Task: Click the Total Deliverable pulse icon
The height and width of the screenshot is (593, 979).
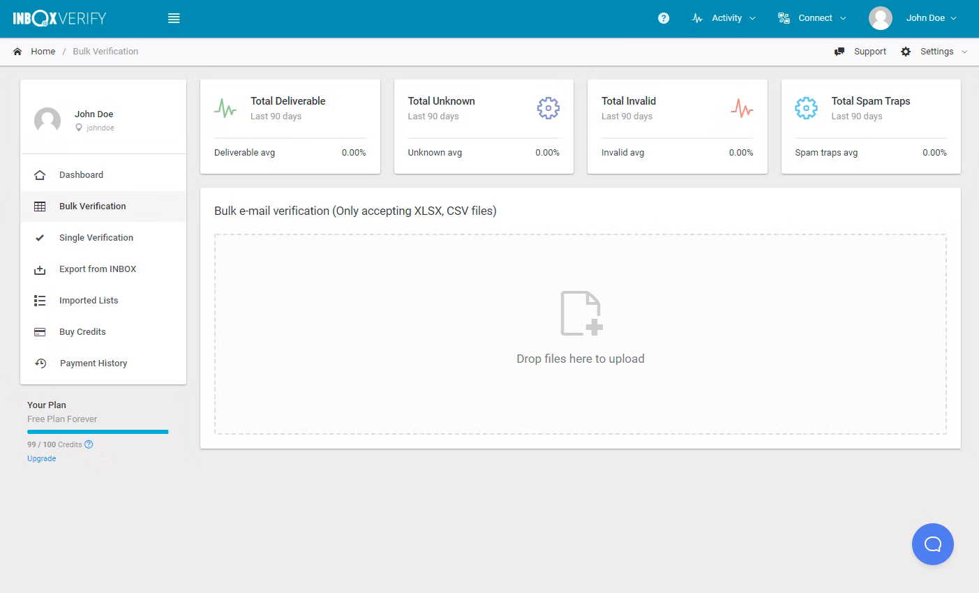Action: pos(225,108)
